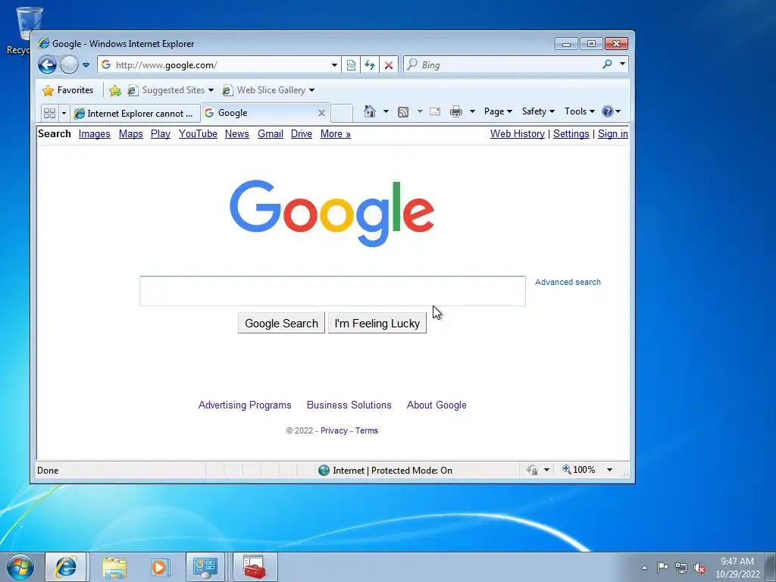The width and height of the screenshot is (776, 582).
Task: Open the Drive link
Action: [302, 134]
